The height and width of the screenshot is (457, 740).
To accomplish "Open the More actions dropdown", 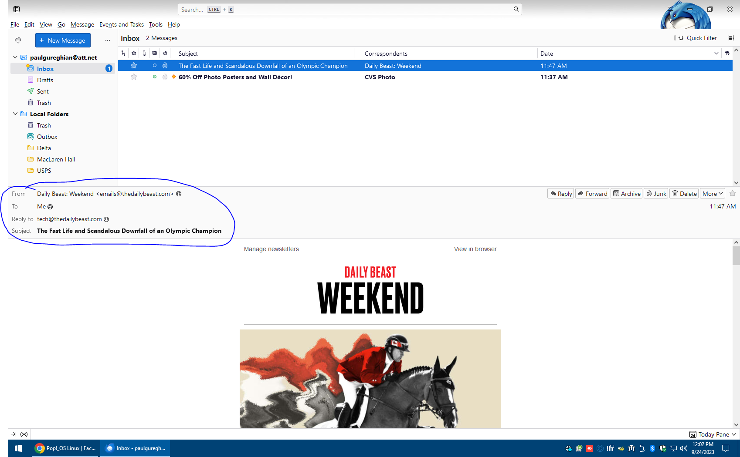I will coord(713,194).
